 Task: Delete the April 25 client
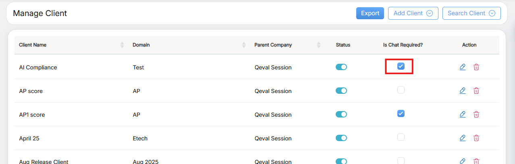pyautogui.click(x=476, y=138)
